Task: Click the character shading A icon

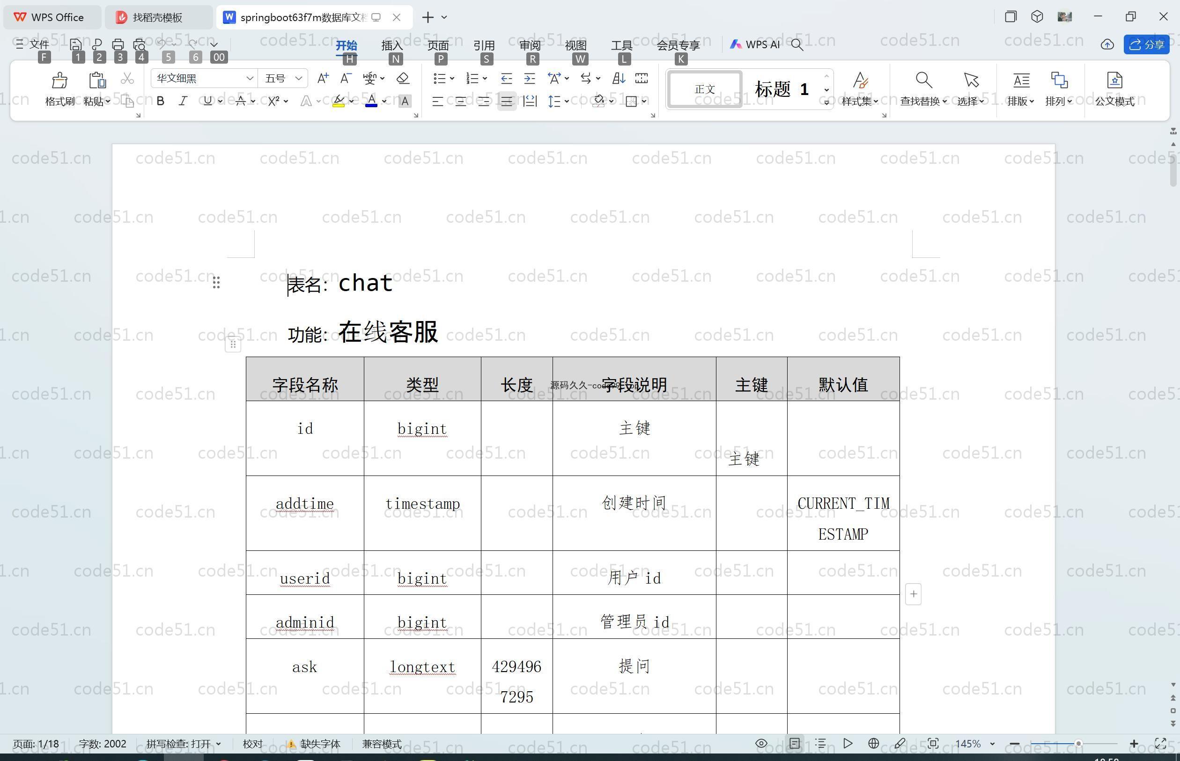Action: 405,101
